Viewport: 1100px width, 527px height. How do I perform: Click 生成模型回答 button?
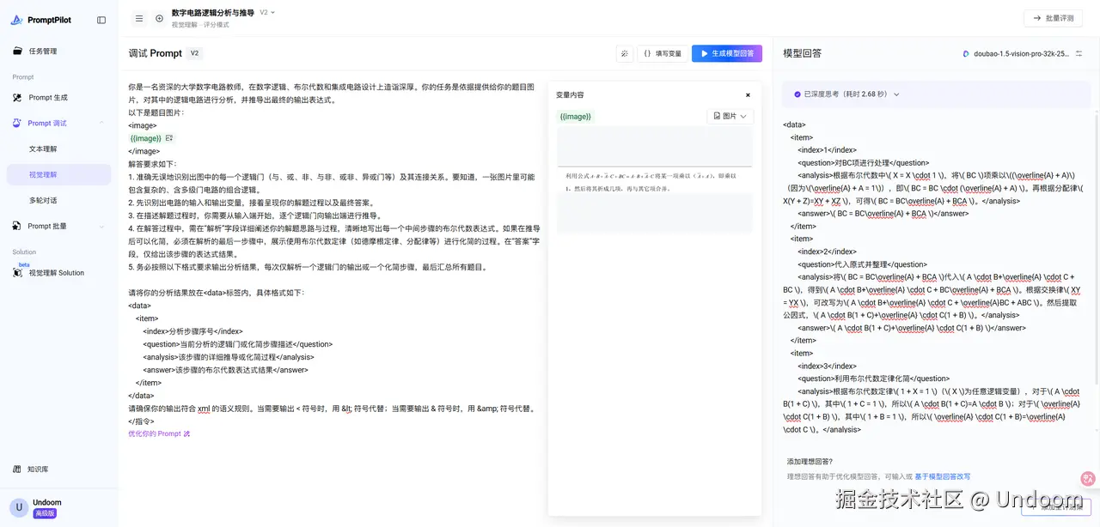point(727,53)
